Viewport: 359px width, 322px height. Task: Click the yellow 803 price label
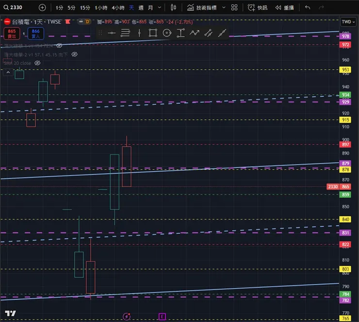pyautogui.click(x=345, y=269)
